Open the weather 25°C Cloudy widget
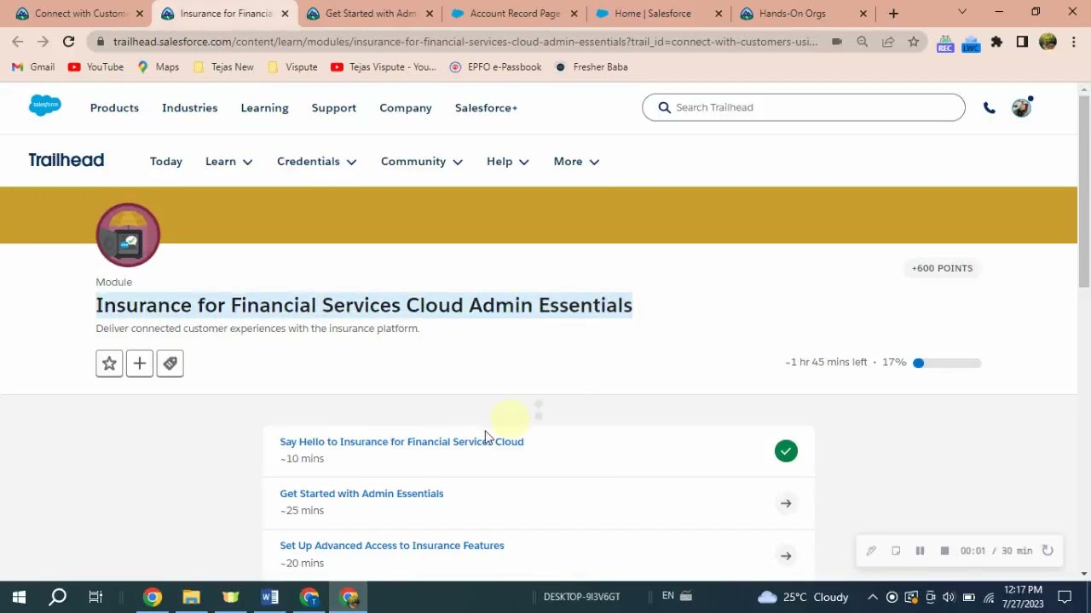Image resolution: width=1091 pixels, height=613 pixels. pyautogui.click(x=803, y=597)
